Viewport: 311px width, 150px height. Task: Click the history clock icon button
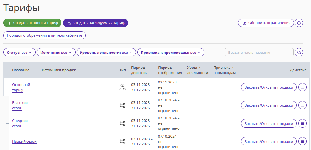pyautogui.click(x=299, y=23)
